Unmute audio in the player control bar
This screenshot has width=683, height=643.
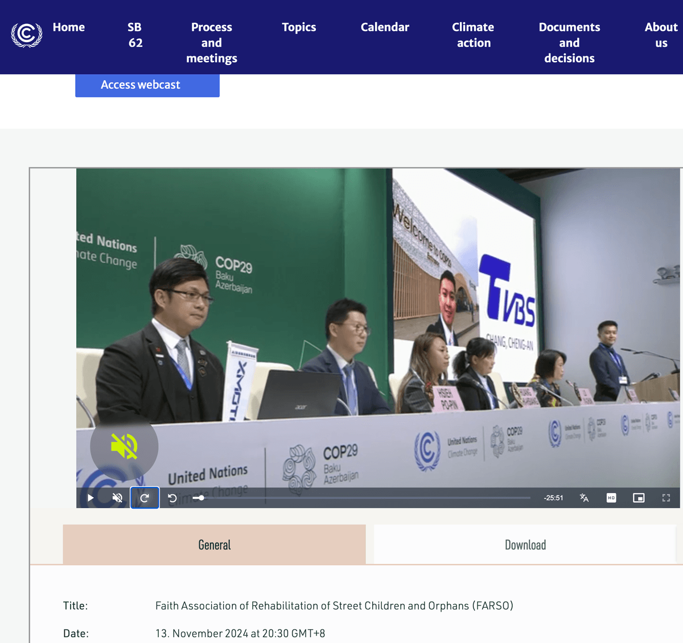[x=117, y=498]
